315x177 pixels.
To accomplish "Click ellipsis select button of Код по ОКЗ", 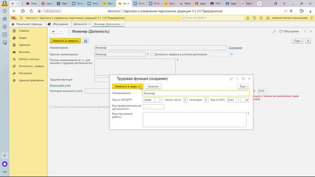I will (x=243, y=100).
